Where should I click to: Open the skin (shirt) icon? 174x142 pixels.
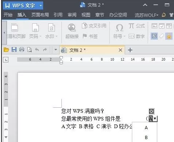(171, 15)
